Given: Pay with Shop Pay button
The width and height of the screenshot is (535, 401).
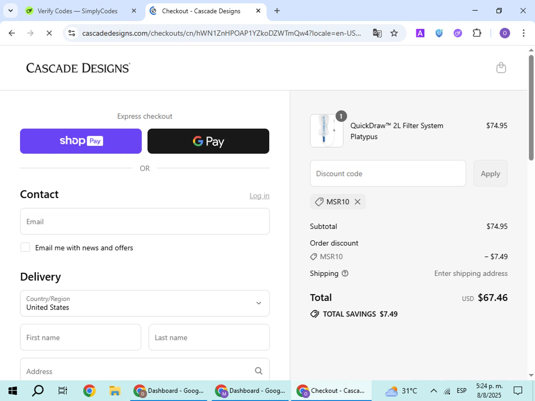Looking at the screenshot, I should pos(81,141).
